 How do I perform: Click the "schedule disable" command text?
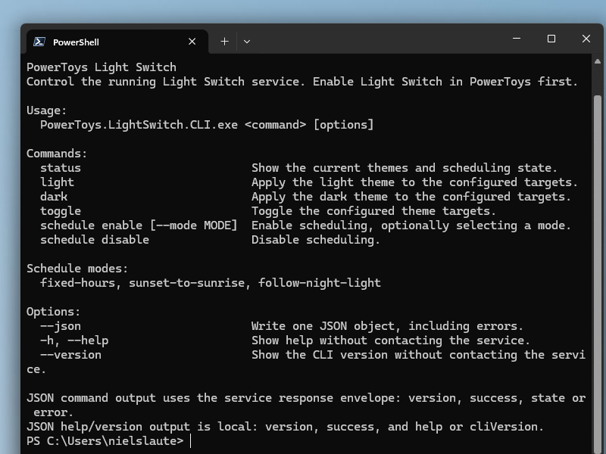tap(95, 240)
